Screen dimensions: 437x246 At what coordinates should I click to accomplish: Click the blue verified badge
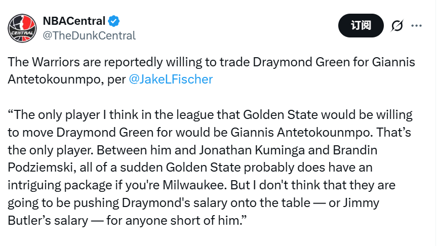coord(114,21)
